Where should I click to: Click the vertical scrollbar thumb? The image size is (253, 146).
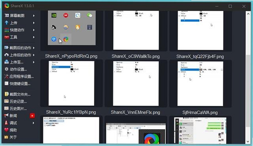coord(248,91)
